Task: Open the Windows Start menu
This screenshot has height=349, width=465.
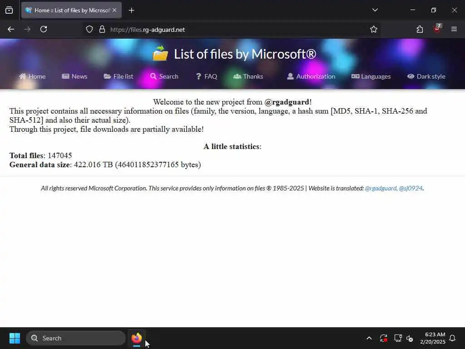Action: coord(15,338)
